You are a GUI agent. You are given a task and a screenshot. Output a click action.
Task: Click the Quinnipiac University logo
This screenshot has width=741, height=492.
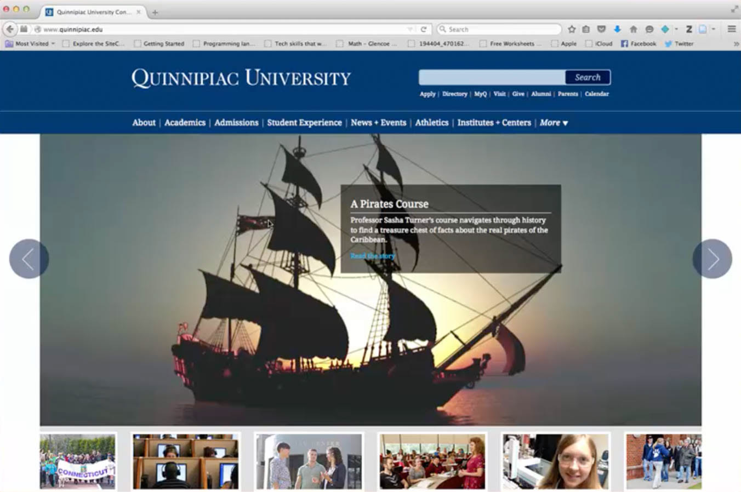241,78
